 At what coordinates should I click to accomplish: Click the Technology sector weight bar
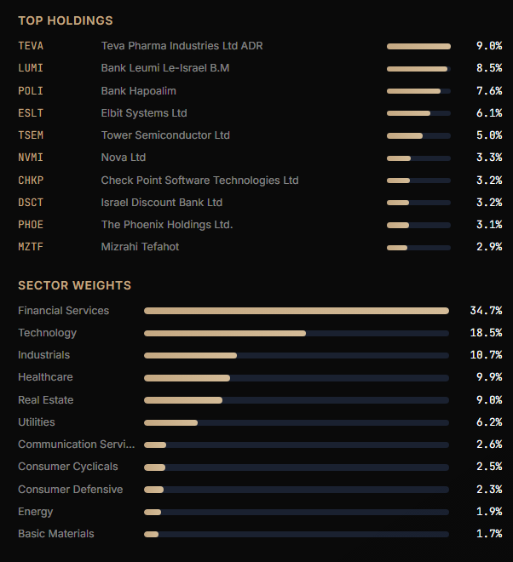pyautogui.click(x=297, y=333)
